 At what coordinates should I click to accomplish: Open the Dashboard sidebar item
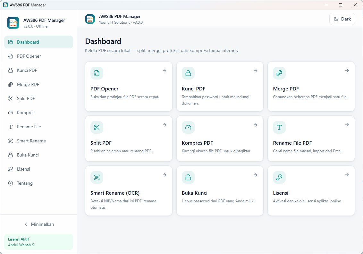click(39, 42)
